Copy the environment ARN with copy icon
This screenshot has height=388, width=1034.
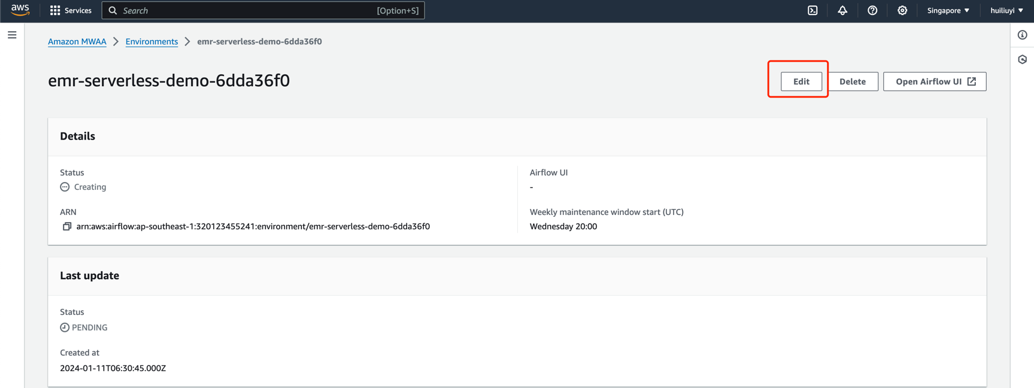(66, 226)
